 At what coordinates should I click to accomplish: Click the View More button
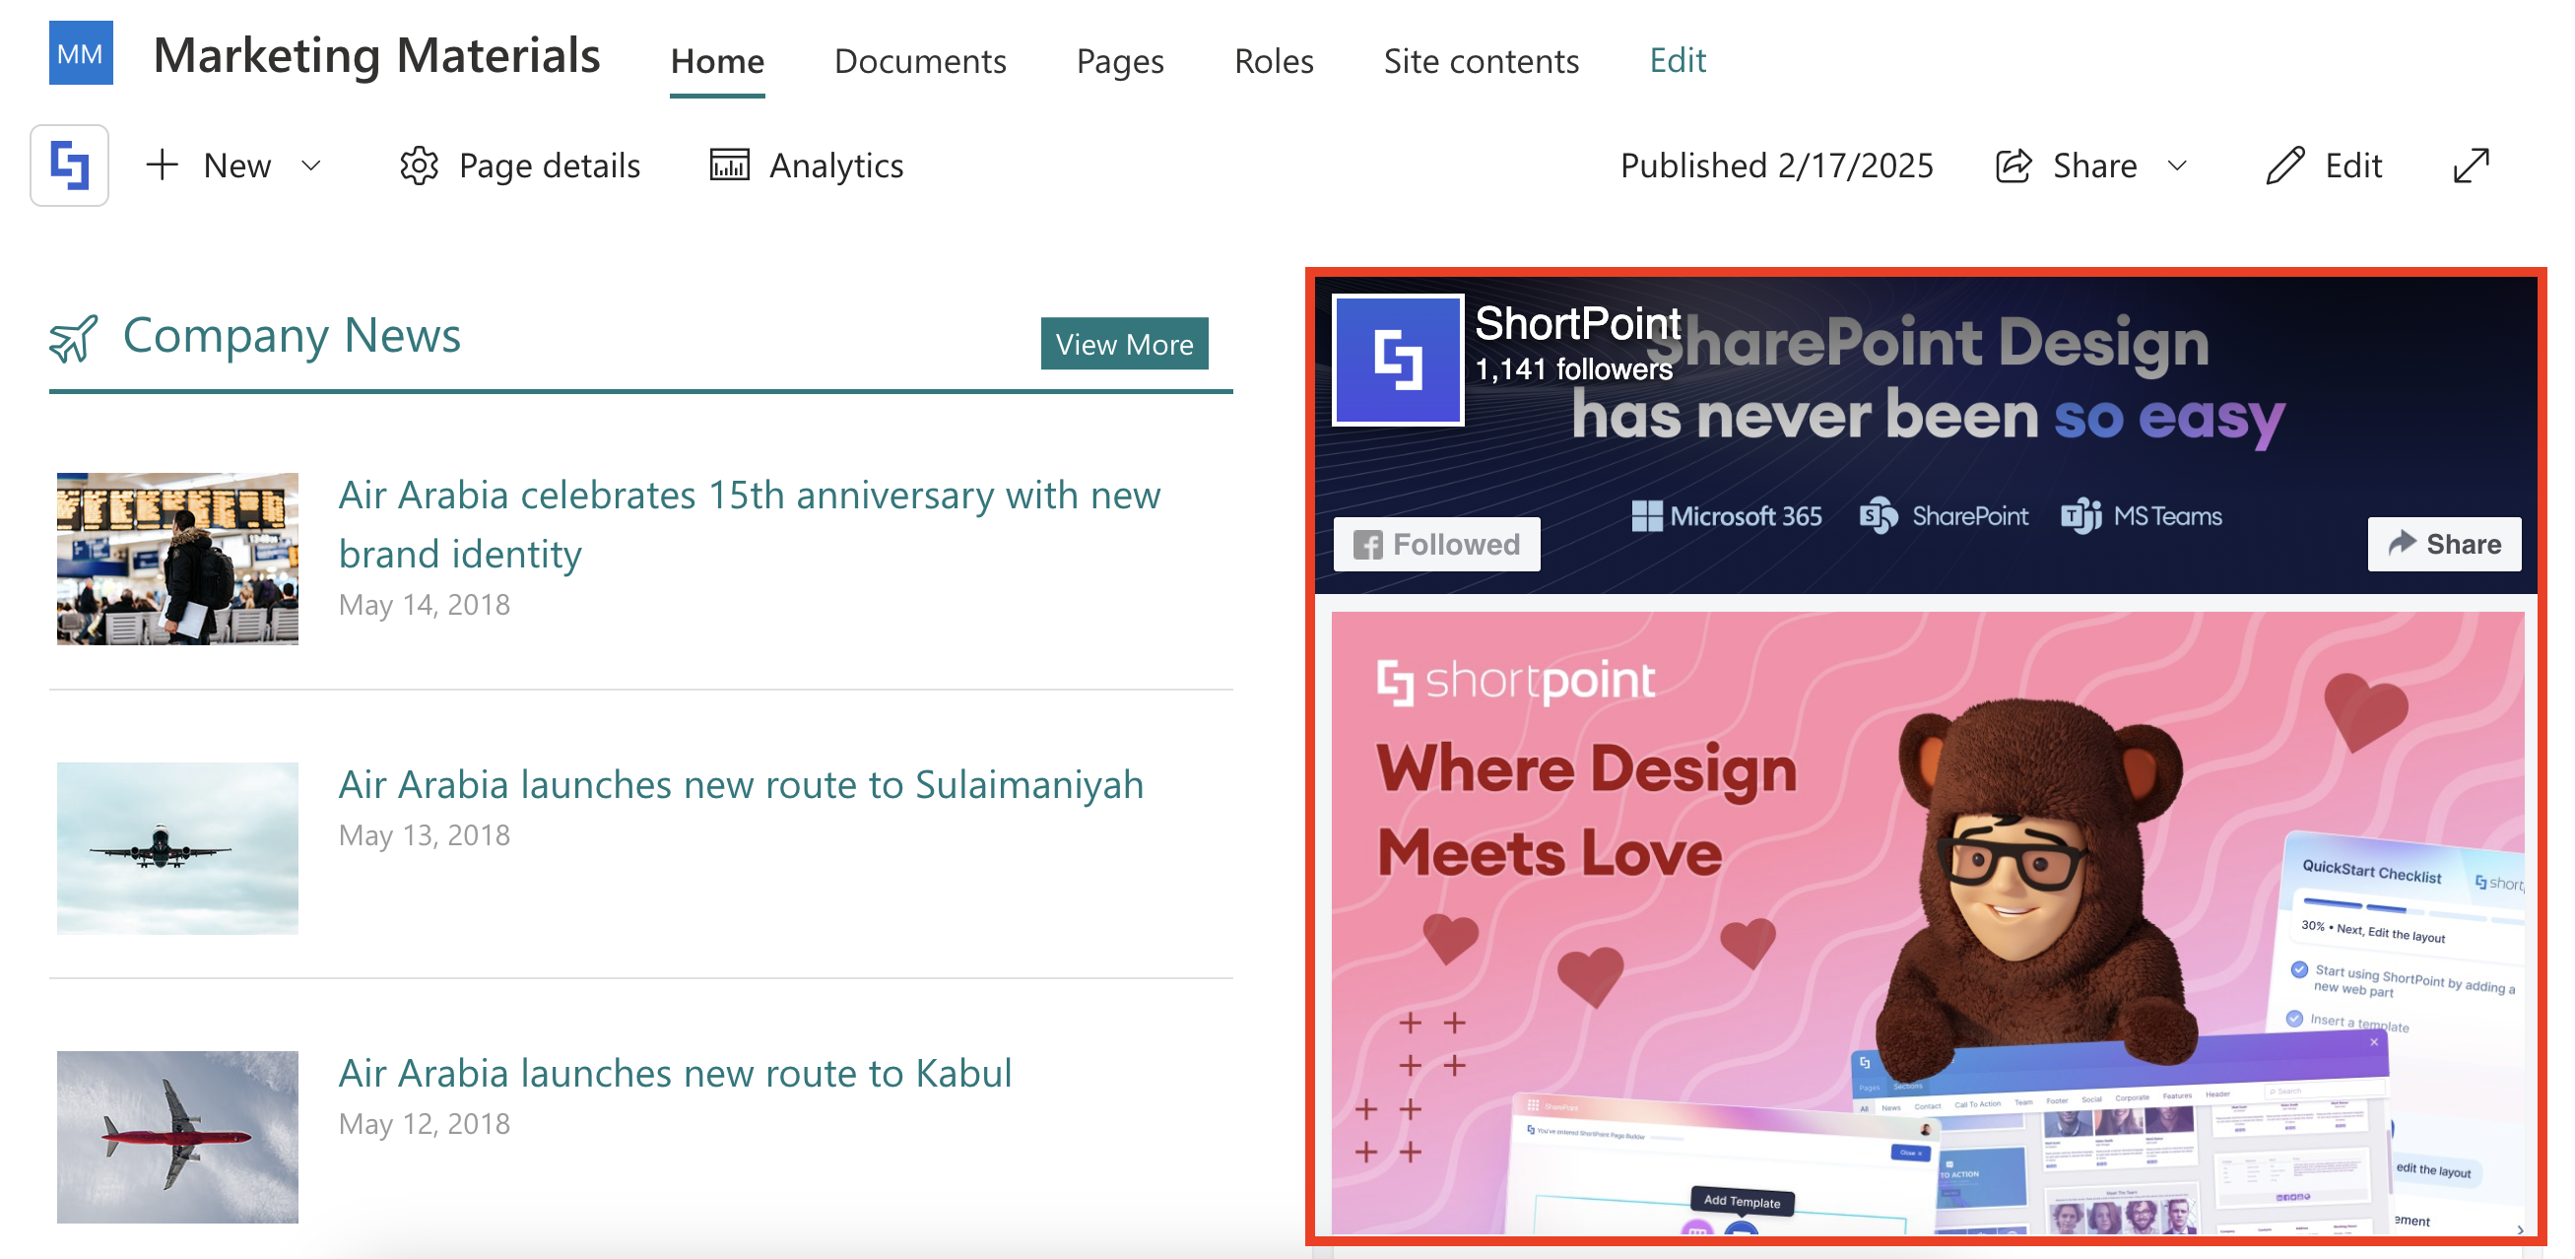pos(1124,344)
